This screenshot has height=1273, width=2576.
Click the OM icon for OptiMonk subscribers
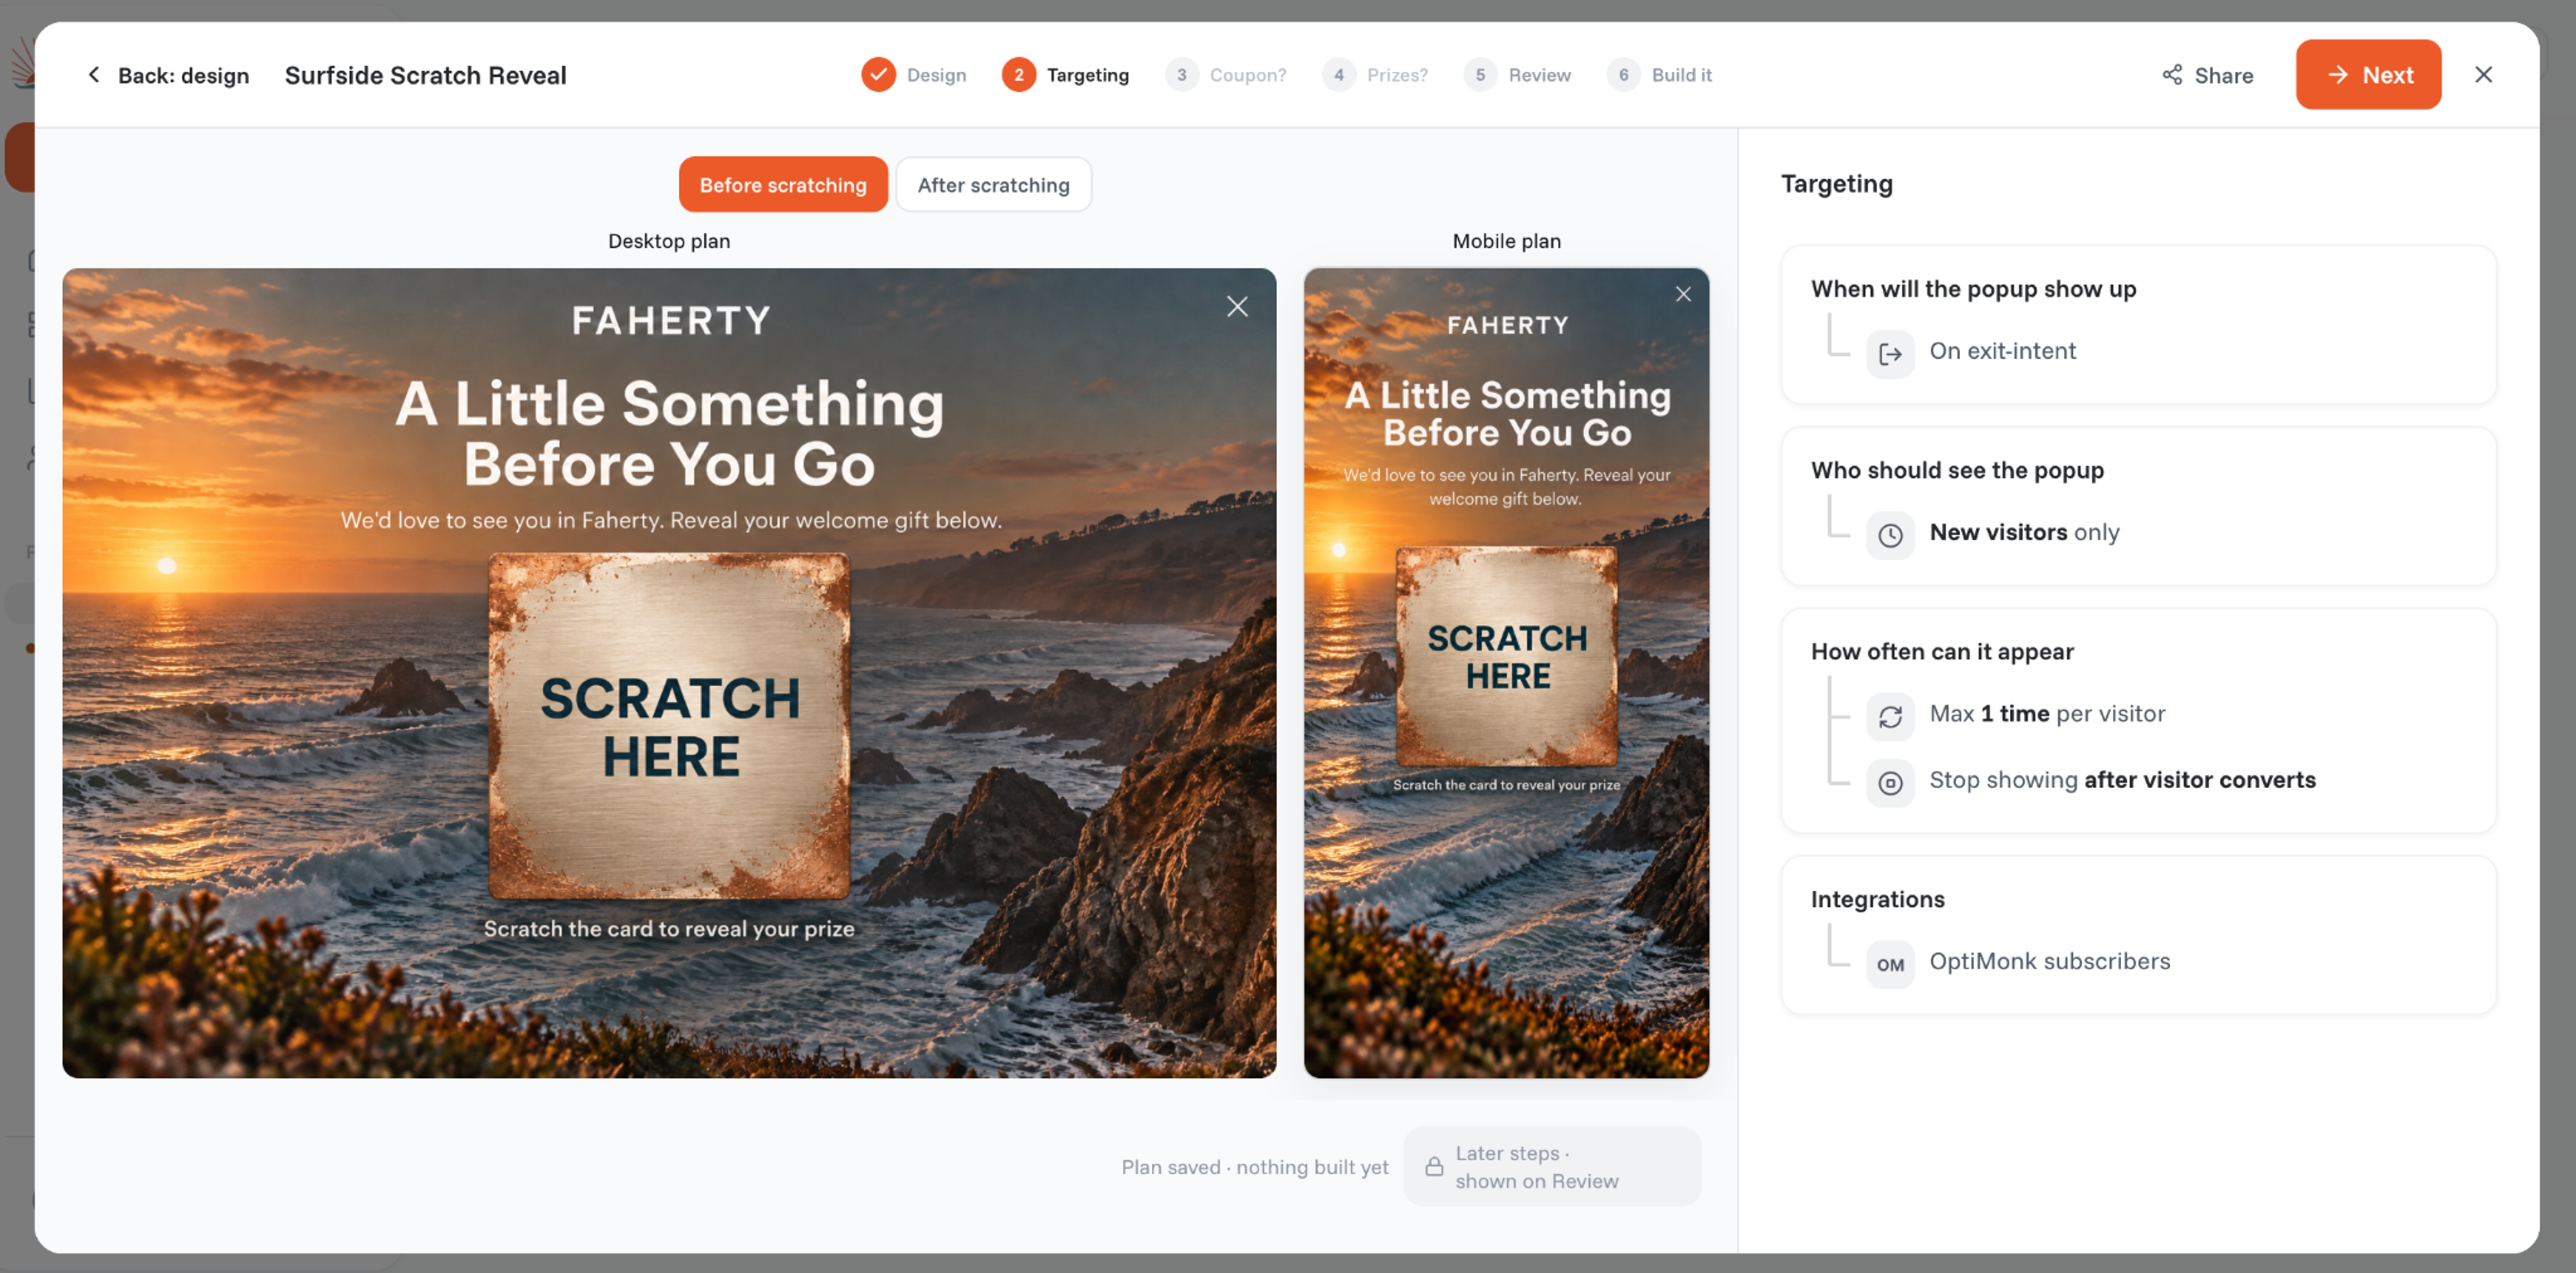(1890, 964)
